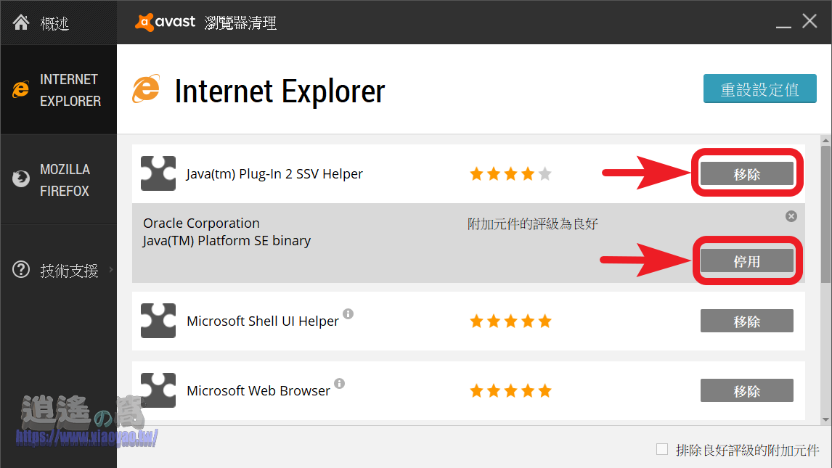This screenshot has width=832, height=468.
Task: Open the tech support question-mark icon
Action: click(21, 270)
